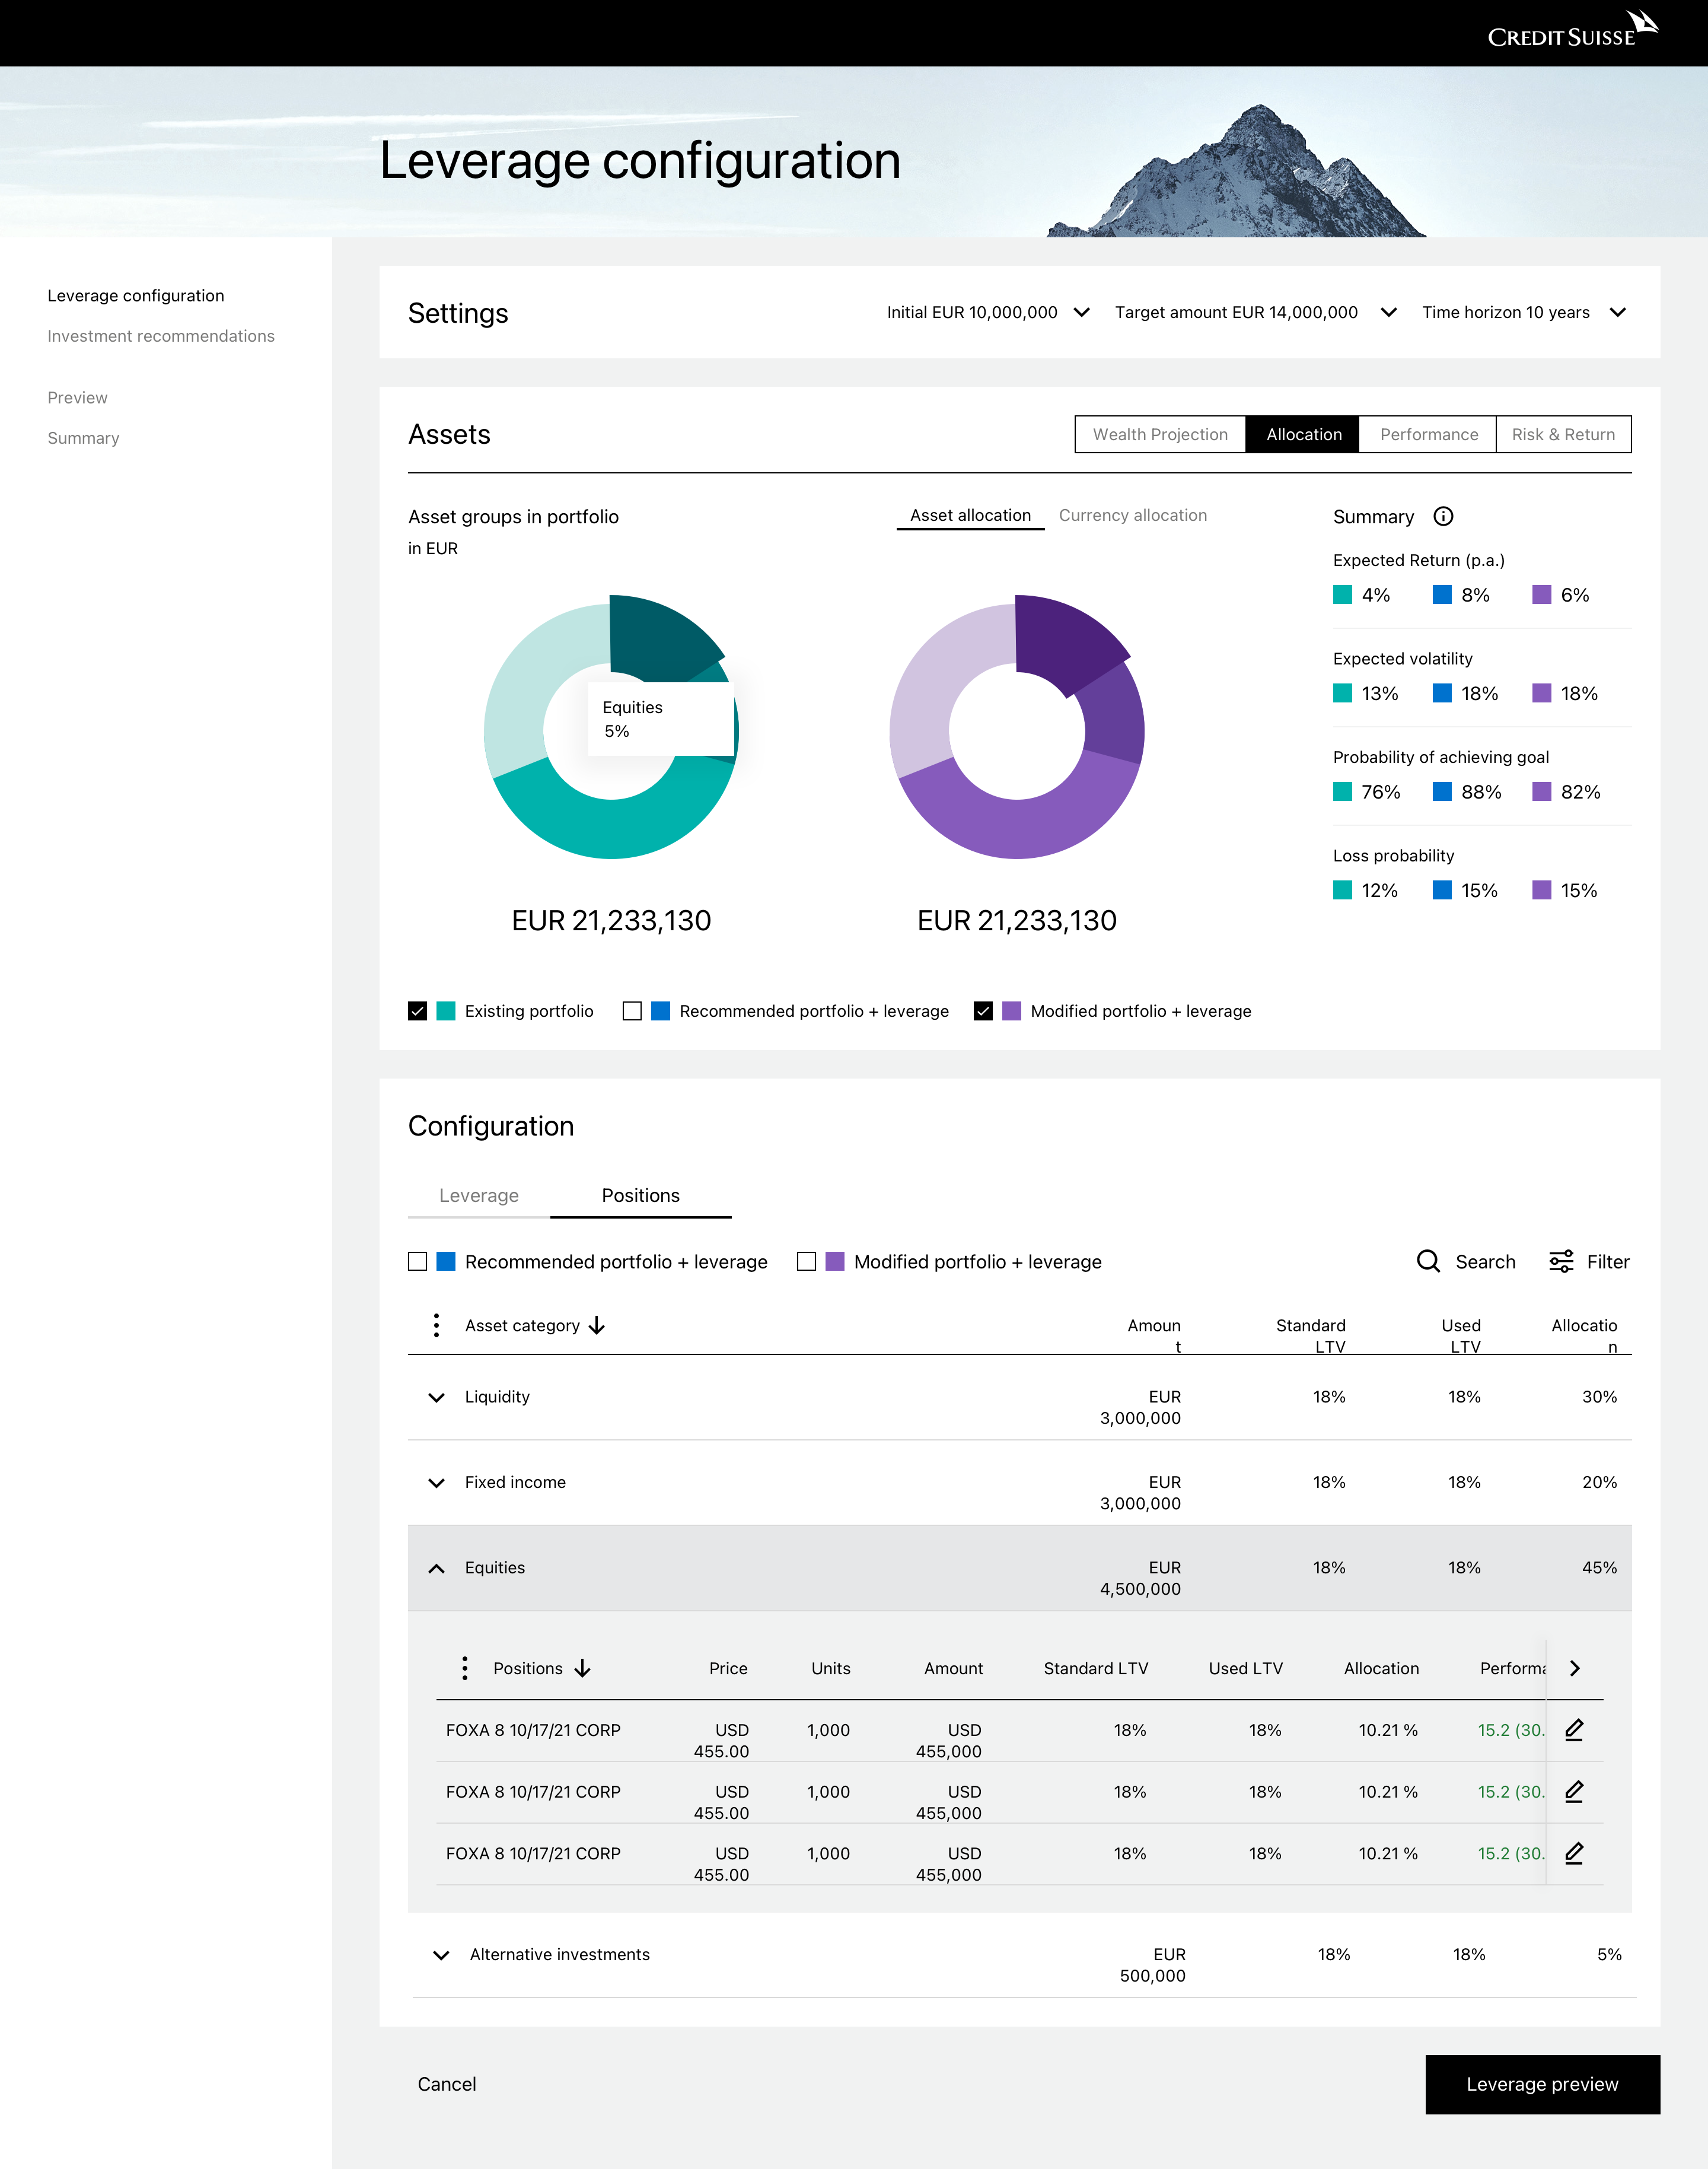
Task: Click the Equities 5% tooltip
Action: 660,718
